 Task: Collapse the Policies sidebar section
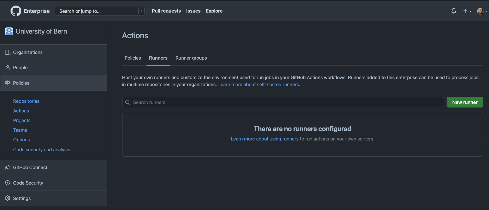[x=21, y=83]
